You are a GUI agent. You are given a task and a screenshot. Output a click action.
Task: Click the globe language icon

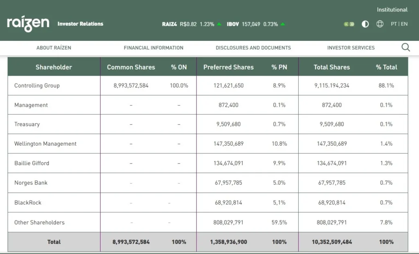click(x=380, y=24)
